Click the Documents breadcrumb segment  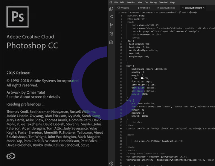[x=147, y=12]
